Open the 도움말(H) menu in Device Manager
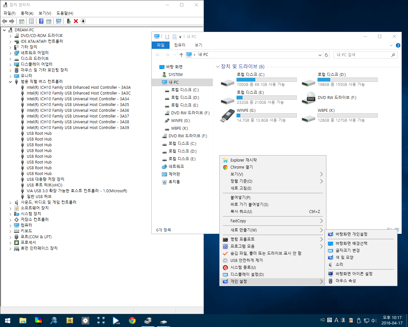 (65, 13)
